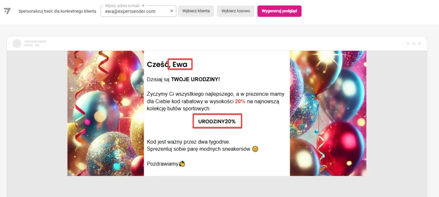Click the smiley face emoji after sneakersów

(x=255, y=149)
